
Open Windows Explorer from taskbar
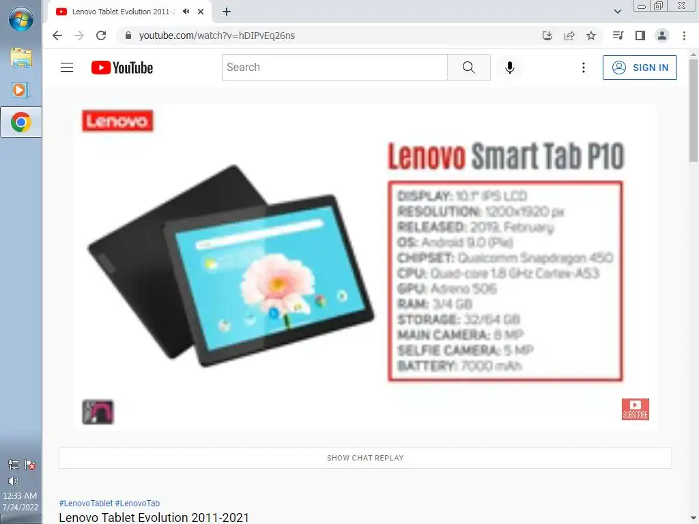21,58
